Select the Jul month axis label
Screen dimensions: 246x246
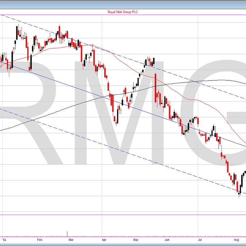[199, 240]
